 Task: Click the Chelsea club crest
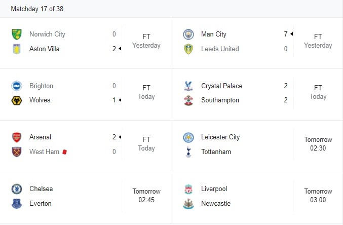click(x=17, y=189)
